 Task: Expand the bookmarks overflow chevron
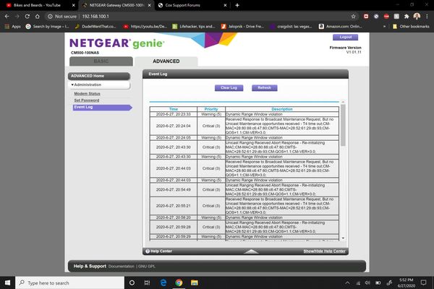tap(384, 27)
